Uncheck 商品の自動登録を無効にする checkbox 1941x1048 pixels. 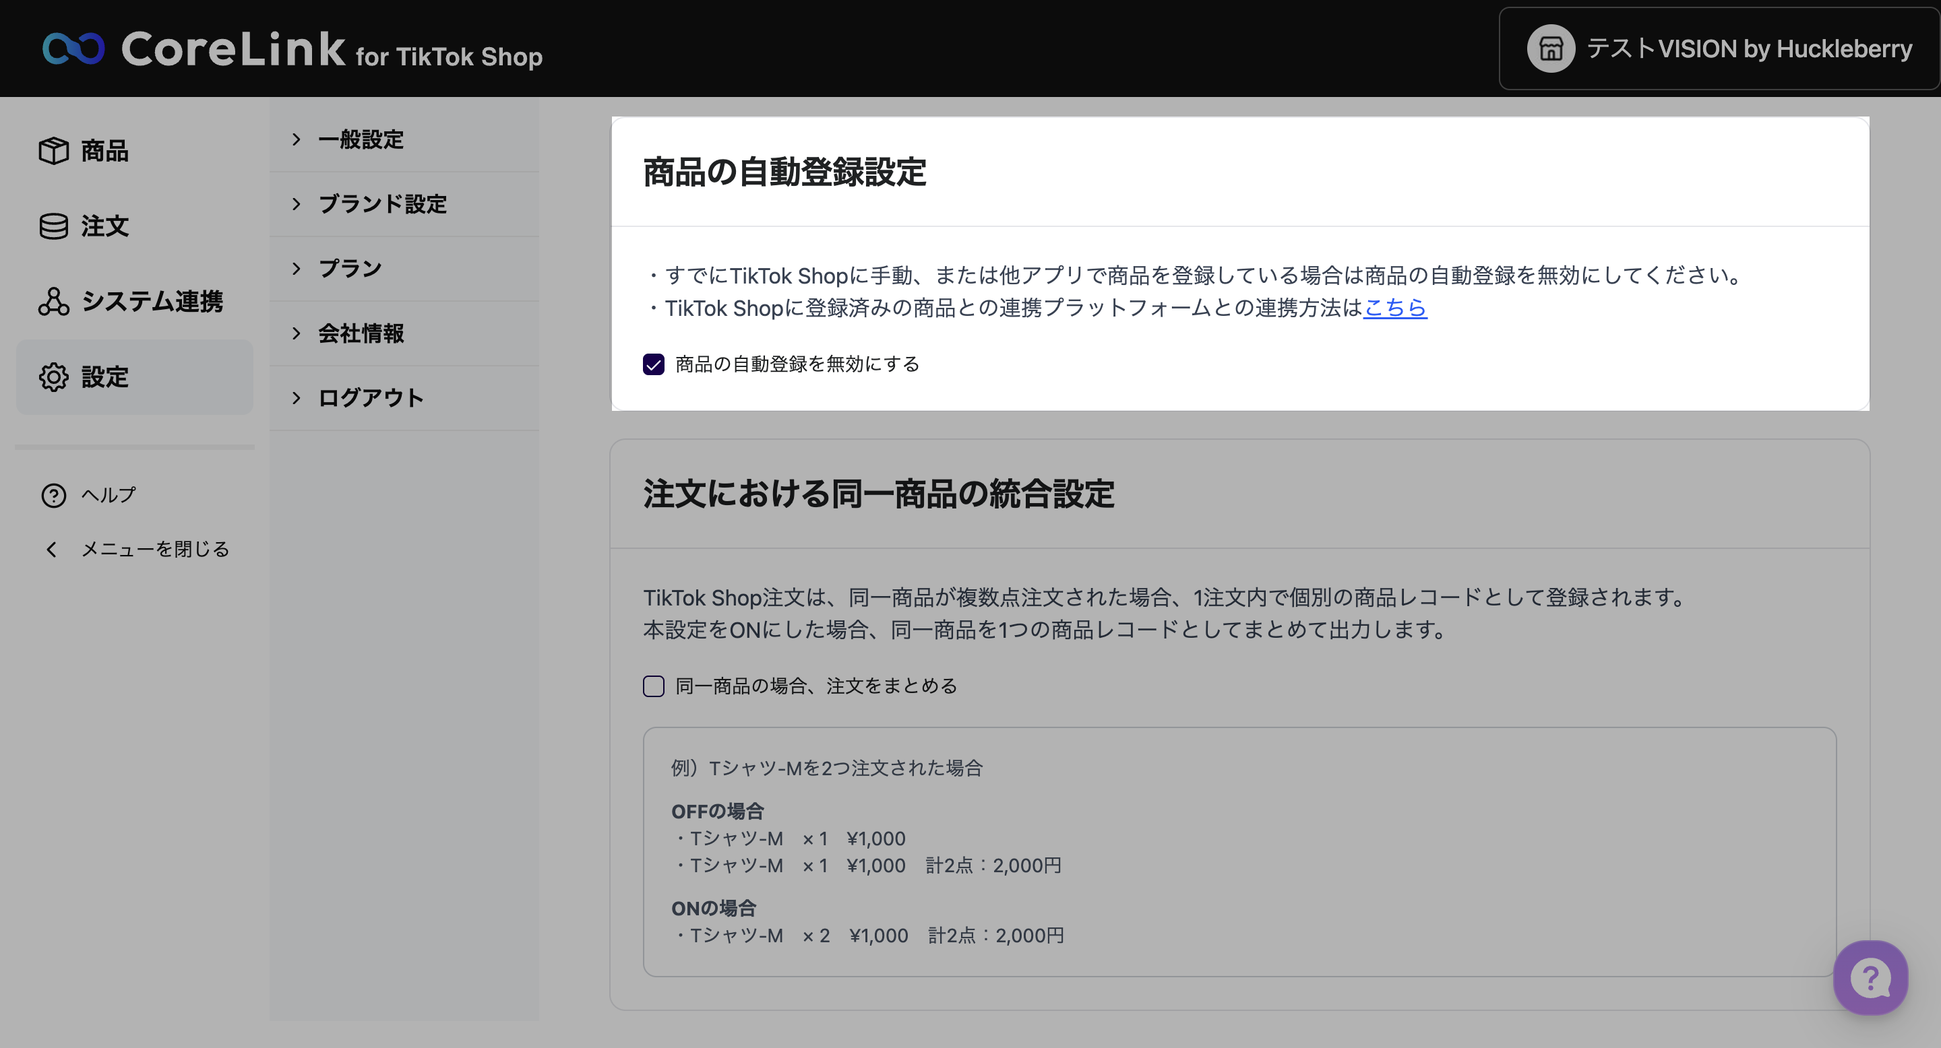click(653, 364)
